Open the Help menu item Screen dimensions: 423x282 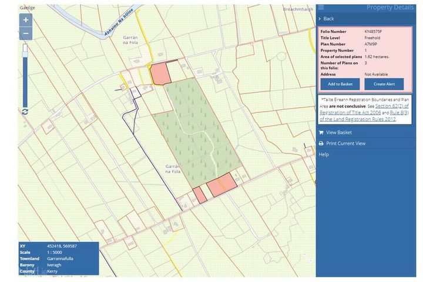[x=324, y=155]
